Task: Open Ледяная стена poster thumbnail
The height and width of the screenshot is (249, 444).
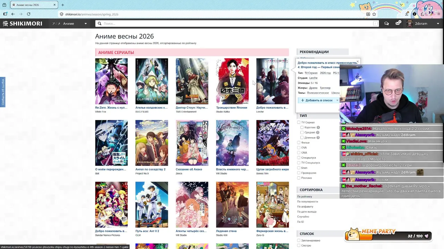Action: click(x=232, y=205)
